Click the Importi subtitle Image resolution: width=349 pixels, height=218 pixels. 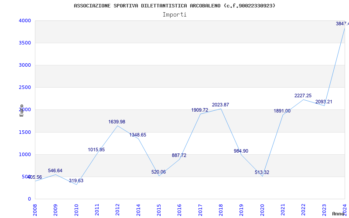[x=174, y=15]
